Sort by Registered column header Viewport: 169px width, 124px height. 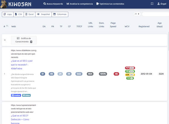pos(144,26)
